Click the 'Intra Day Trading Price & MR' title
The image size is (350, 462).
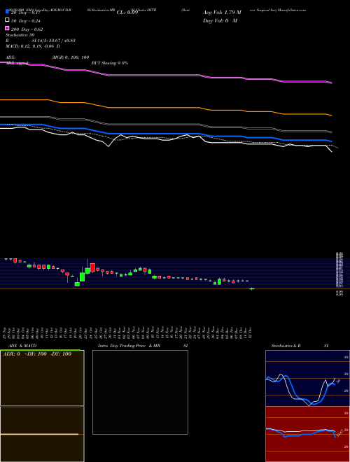coord(129,346)
